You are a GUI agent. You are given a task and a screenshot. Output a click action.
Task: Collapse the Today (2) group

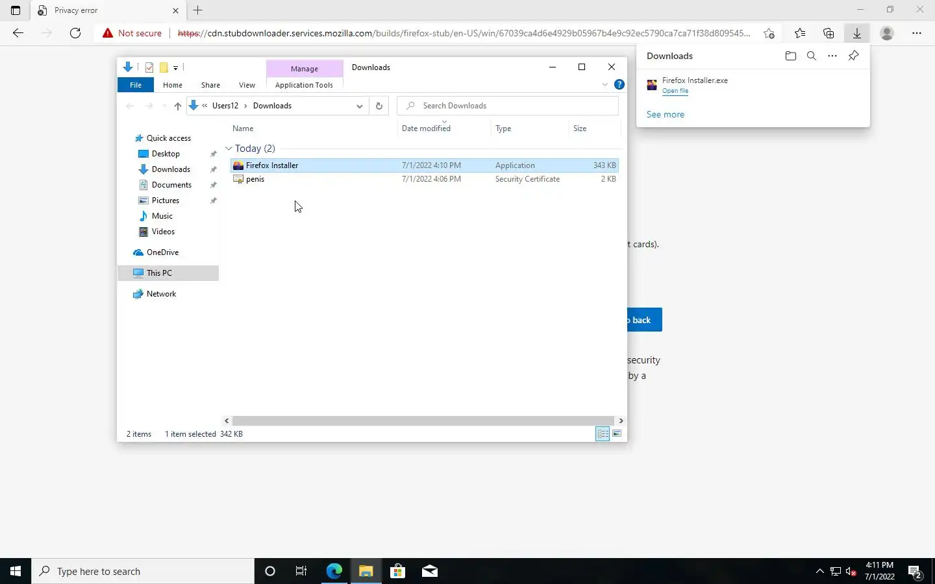pyautogui.click(x=229, y=149)
